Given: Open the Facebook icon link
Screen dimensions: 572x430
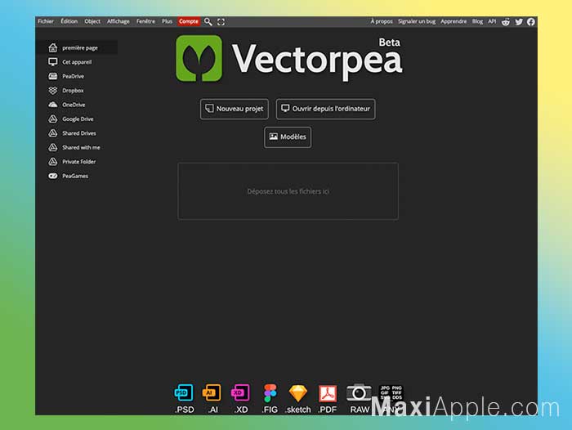Looking at the screenshot, I should pyautogui.click(x=531, y=22).
